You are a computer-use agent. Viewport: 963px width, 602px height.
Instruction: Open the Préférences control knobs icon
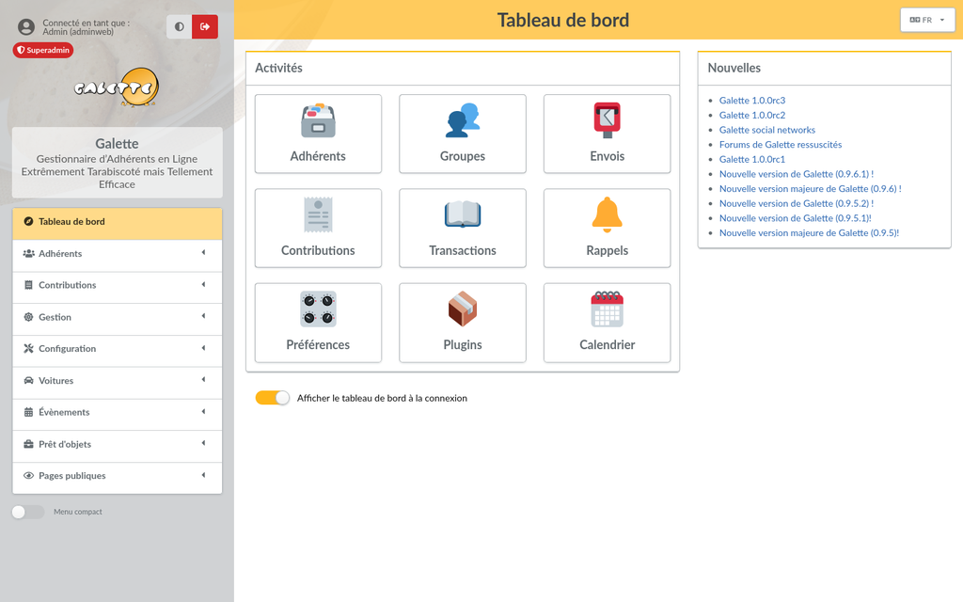pyautogui.click(x=318, y=309)
